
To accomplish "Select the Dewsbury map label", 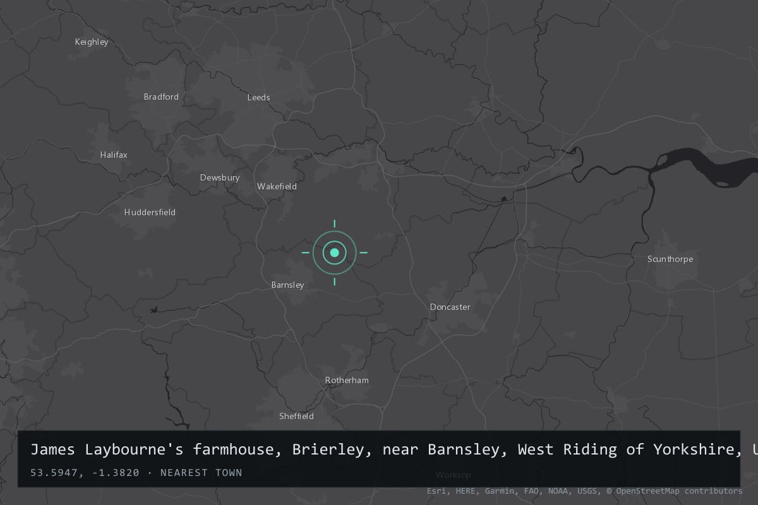I will [x=220, y=178].
